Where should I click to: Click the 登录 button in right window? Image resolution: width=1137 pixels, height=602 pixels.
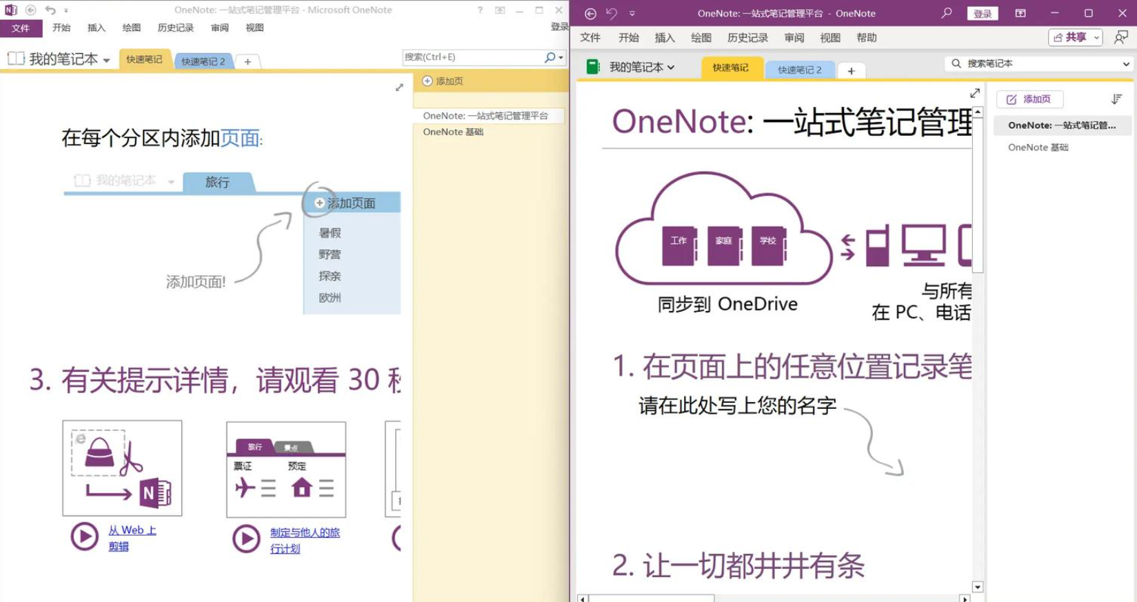coord(983,13)
